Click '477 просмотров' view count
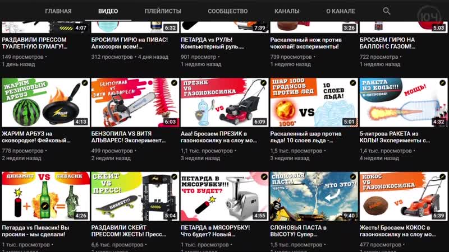 [381, 245]
